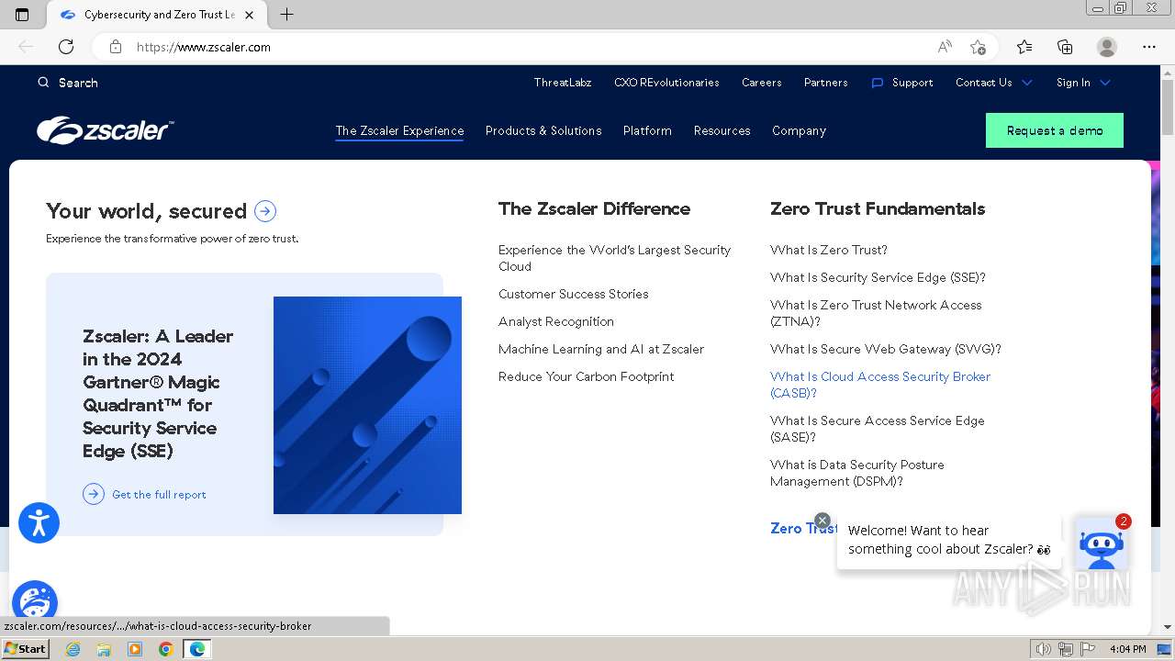Open Experience the World's Largest Security Cloud
Screen dimensions: 1175x661
[614, 258]
